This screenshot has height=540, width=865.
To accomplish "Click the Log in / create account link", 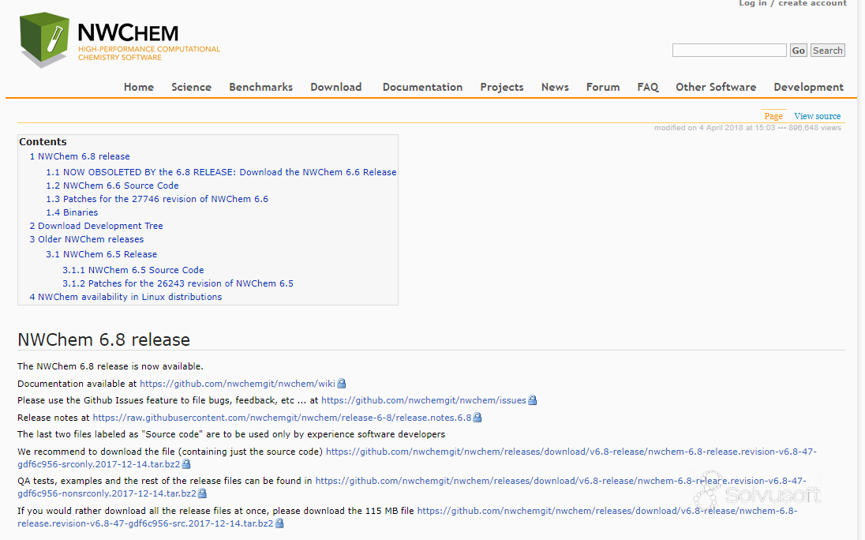I will coord(792,3).
